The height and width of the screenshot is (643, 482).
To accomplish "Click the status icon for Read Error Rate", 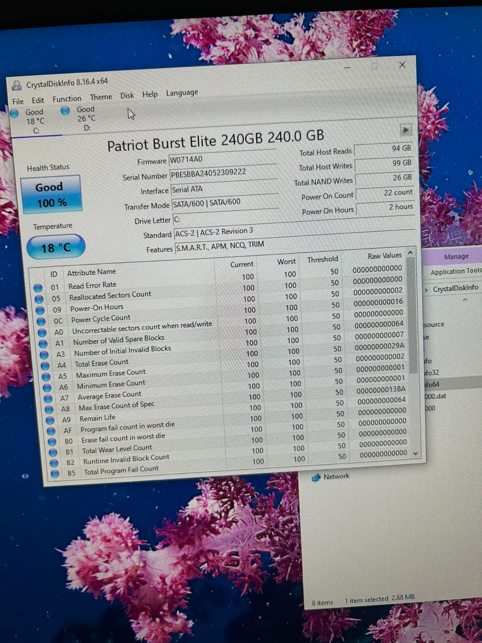I will pyautogui.click(x=38, y=288).
